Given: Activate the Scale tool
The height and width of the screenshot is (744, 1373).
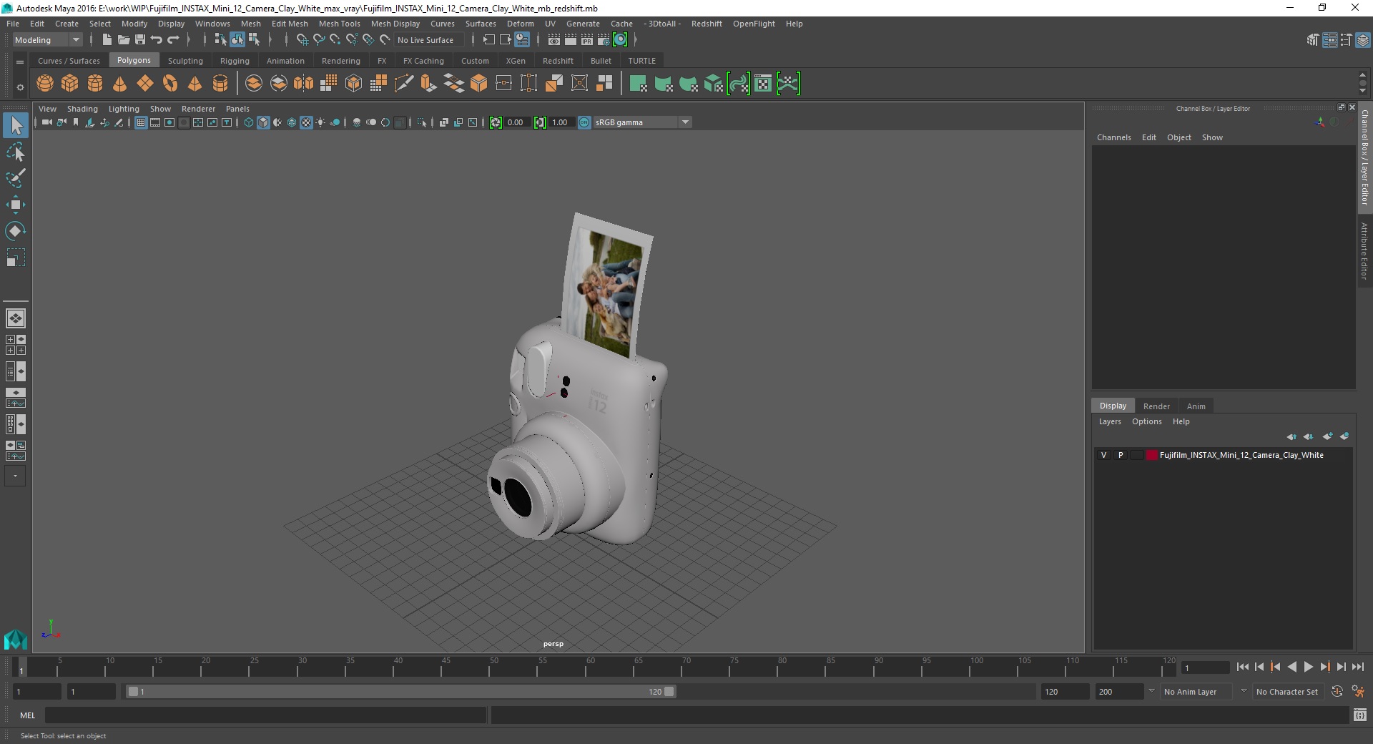Looking at the screenshot, I should click(16, 258).
